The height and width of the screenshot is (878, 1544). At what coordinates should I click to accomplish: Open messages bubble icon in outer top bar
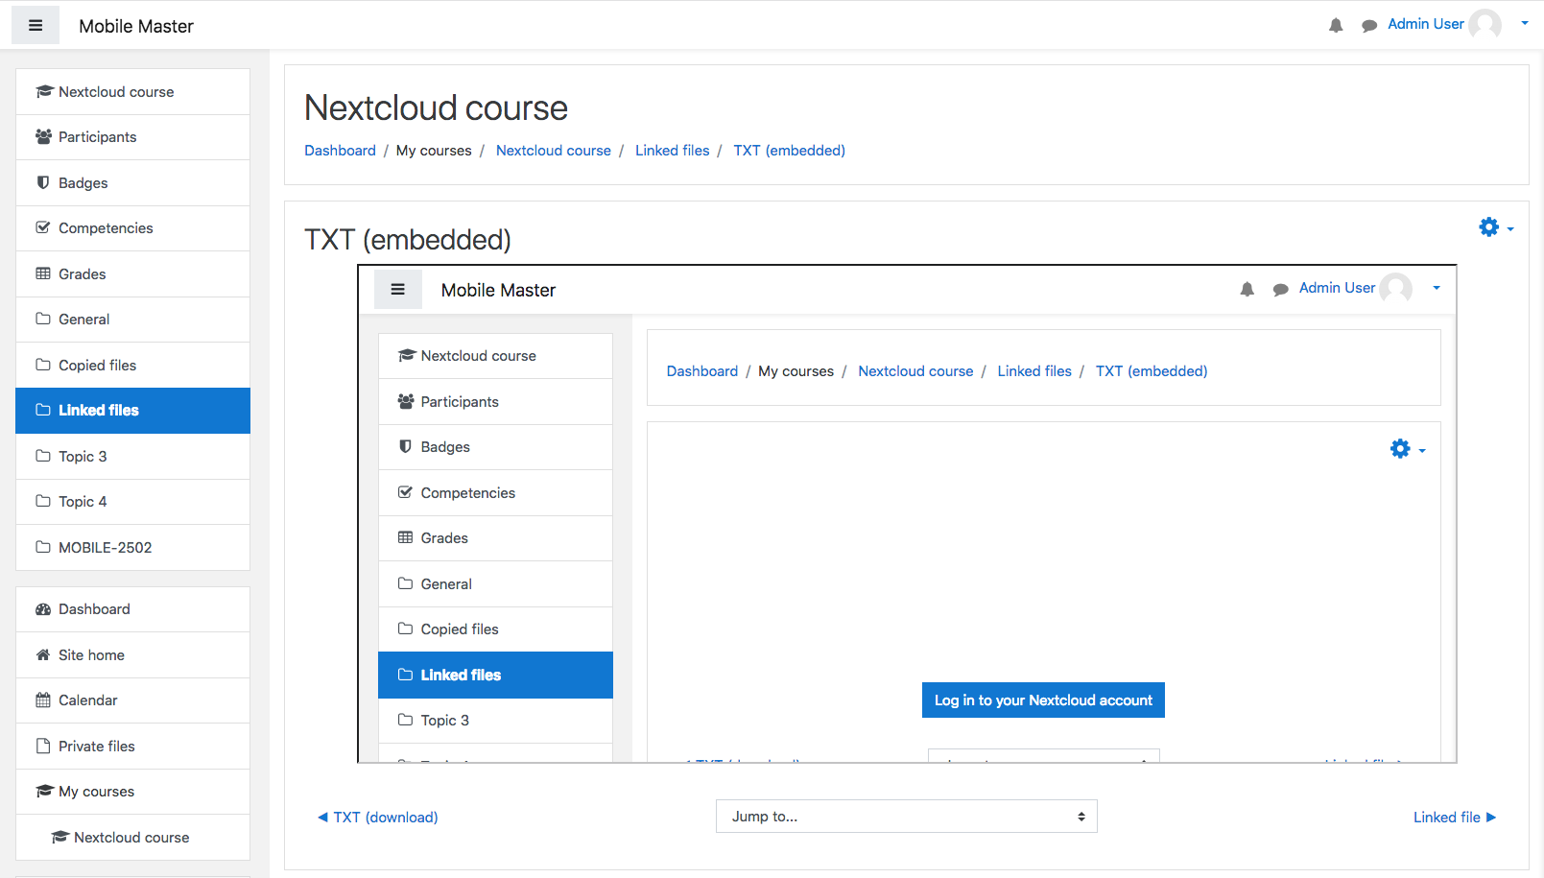click(1369, 26)
